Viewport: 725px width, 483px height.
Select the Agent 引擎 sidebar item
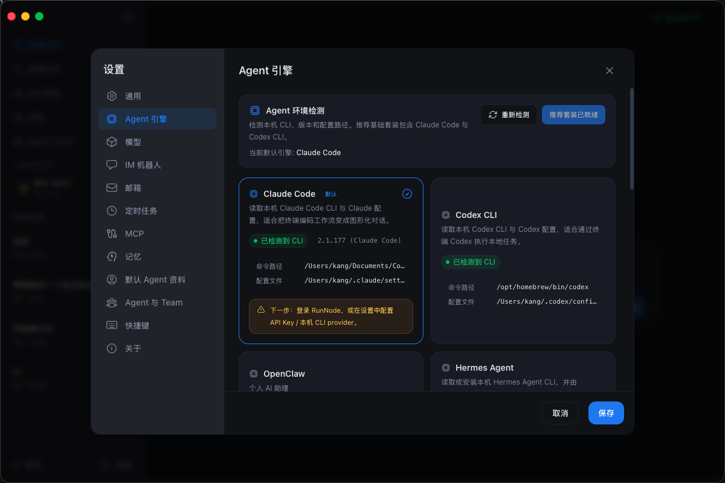[x=157, y=119]
